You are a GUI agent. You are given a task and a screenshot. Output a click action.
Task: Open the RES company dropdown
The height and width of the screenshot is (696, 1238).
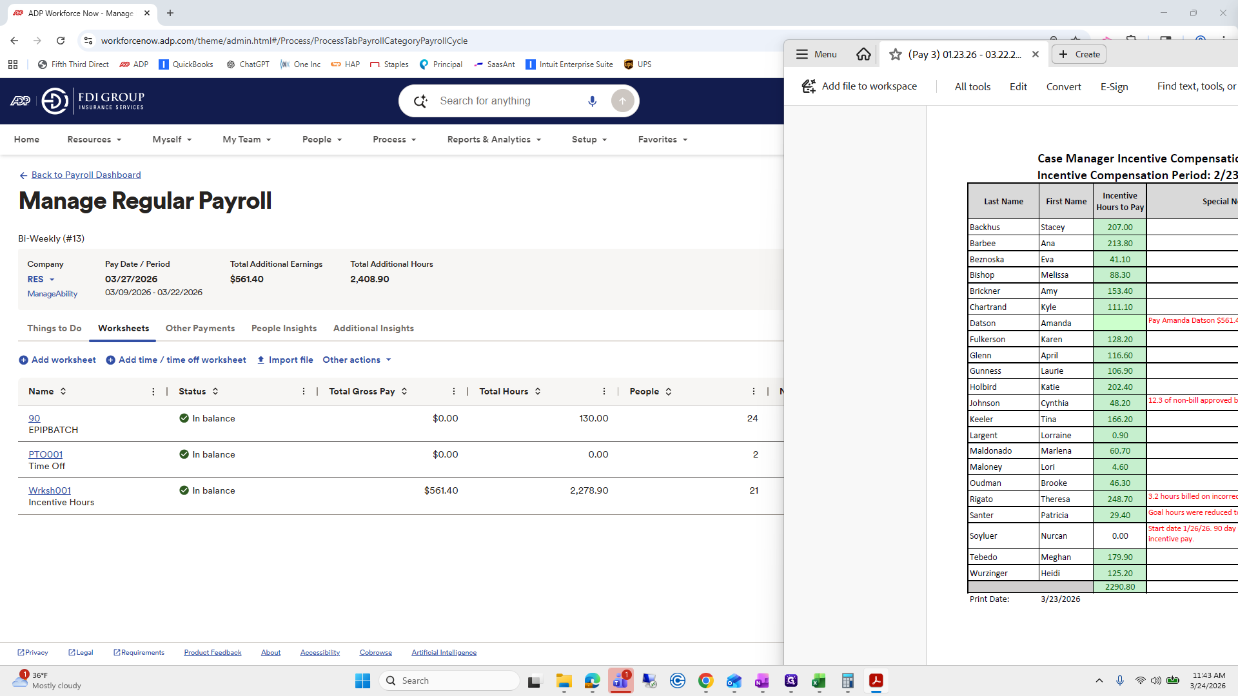[x=41, y=279]
